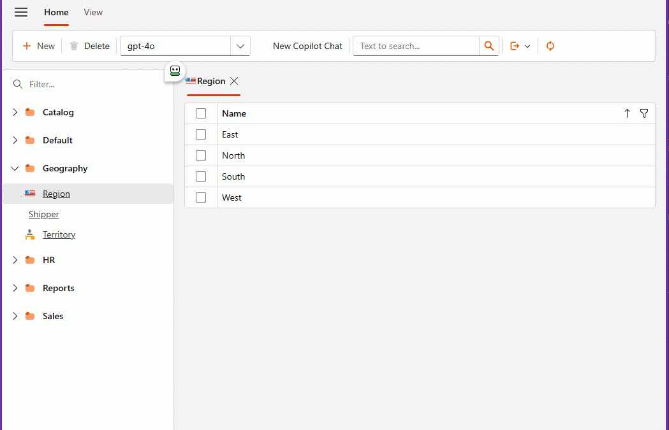Switch to the View tab
Screen dimensions: 669x430
click(x=93, y=12)
